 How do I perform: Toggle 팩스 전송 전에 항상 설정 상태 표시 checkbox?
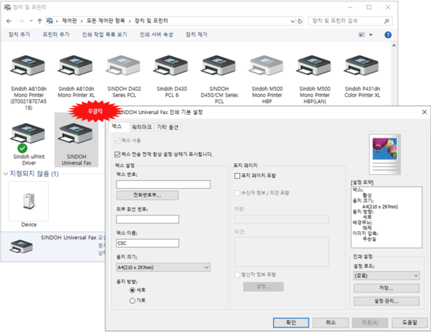117,154
